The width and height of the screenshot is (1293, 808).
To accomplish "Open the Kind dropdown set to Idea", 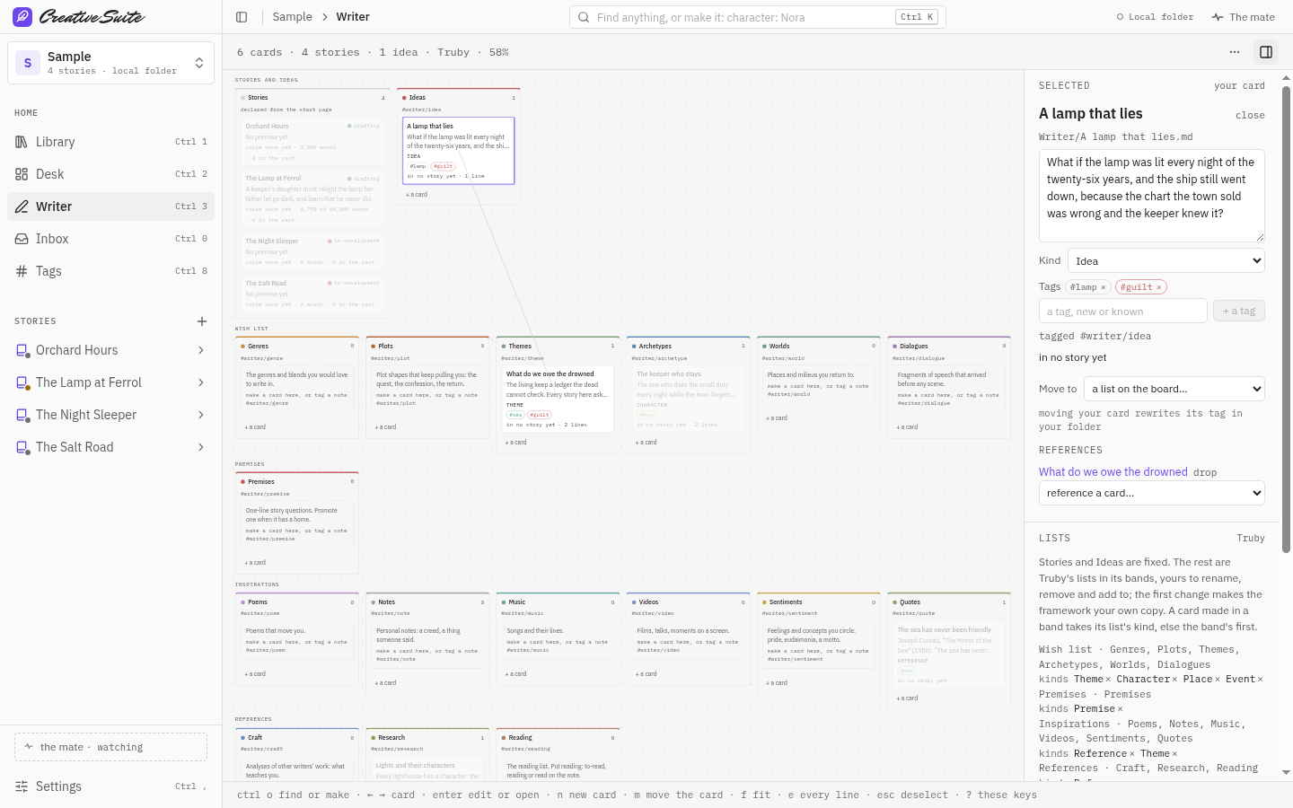I will (1165, 261).
